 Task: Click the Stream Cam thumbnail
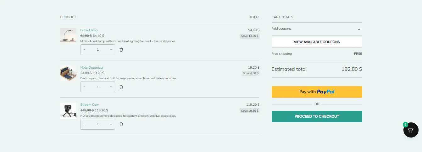point(68,110)
